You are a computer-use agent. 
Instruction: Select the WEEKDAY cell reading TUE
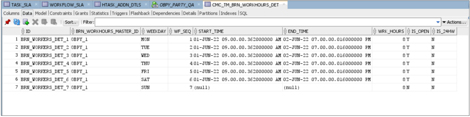[154, 47]
